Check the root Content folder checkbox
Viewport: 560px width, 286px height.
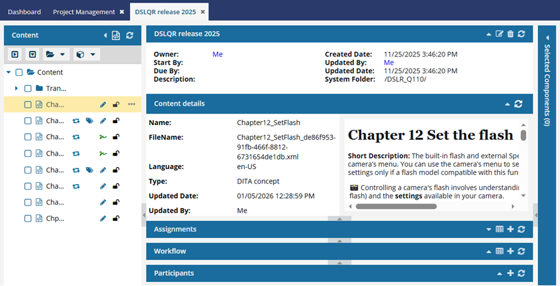click(x=19, y=72)
